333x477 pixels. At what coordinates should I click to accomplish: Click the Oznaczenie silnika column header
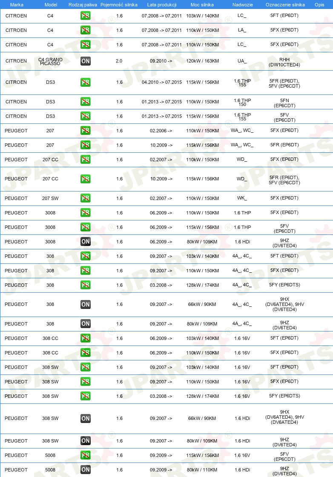coord(285,5)
